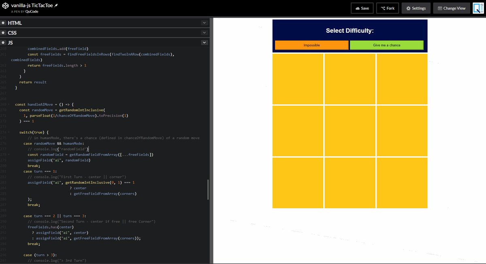This screenshot has height=264, width=486.
Task: Mark the top-middle tic-tac-toe cell
Action: point(350,79)
